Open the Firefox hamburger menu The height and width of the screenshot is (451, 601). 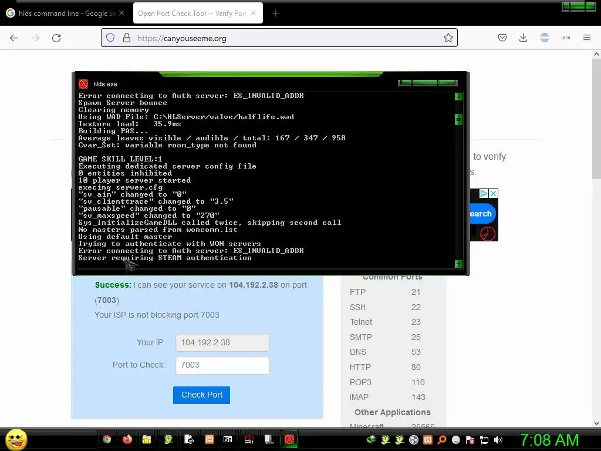[x=587, y=38]
